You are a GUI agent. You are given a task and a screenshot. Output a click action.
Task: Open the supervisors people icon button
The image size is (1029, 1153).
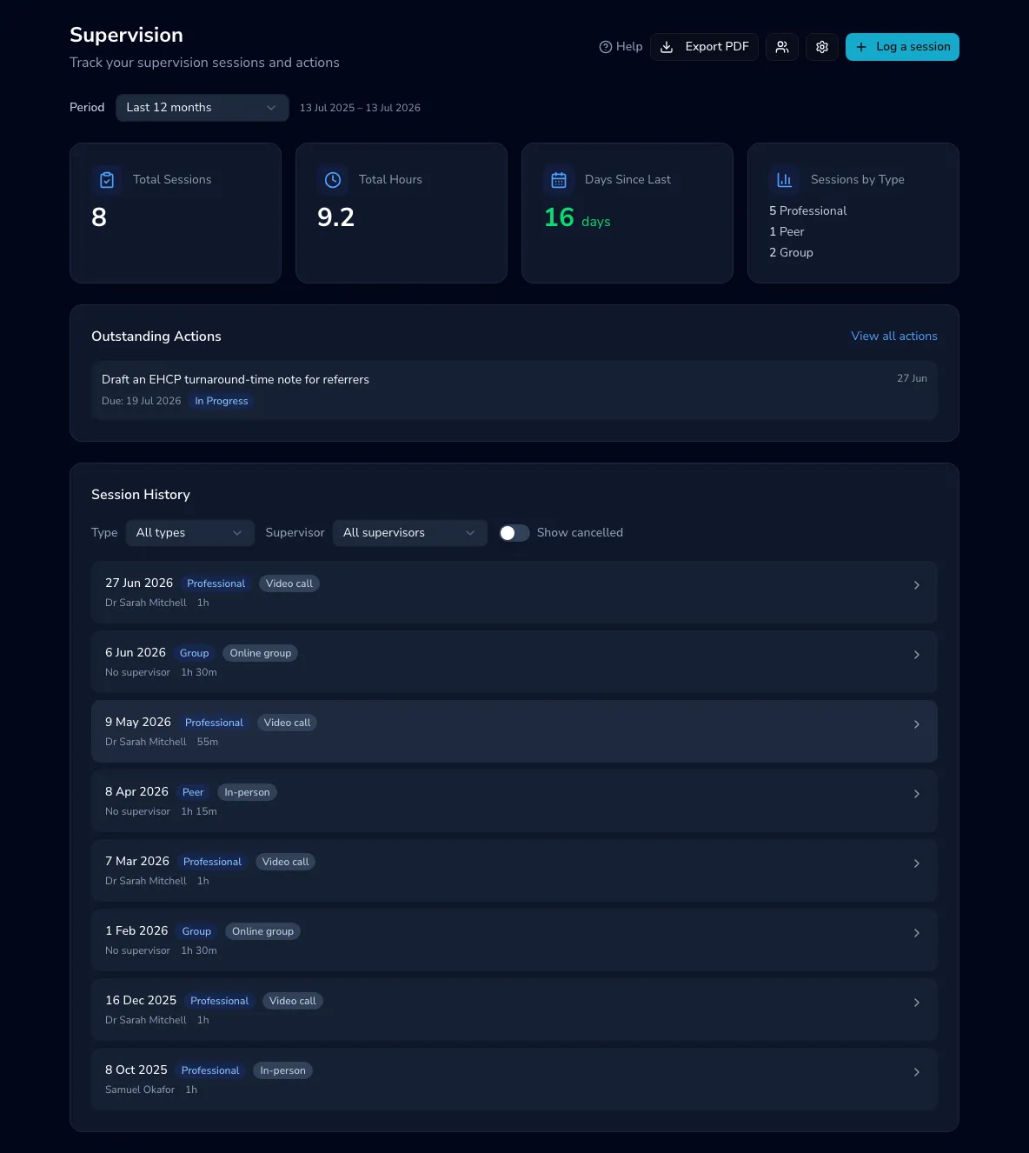click(782, 47)
